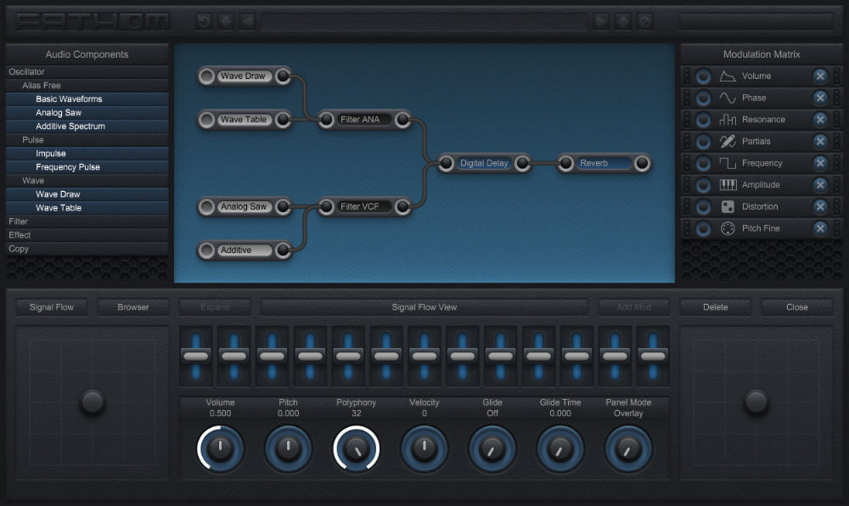The height and width of the screenshot is (506, 849).
Task: Click the envelope icon in the Volume row
Action: click(728, 76)
